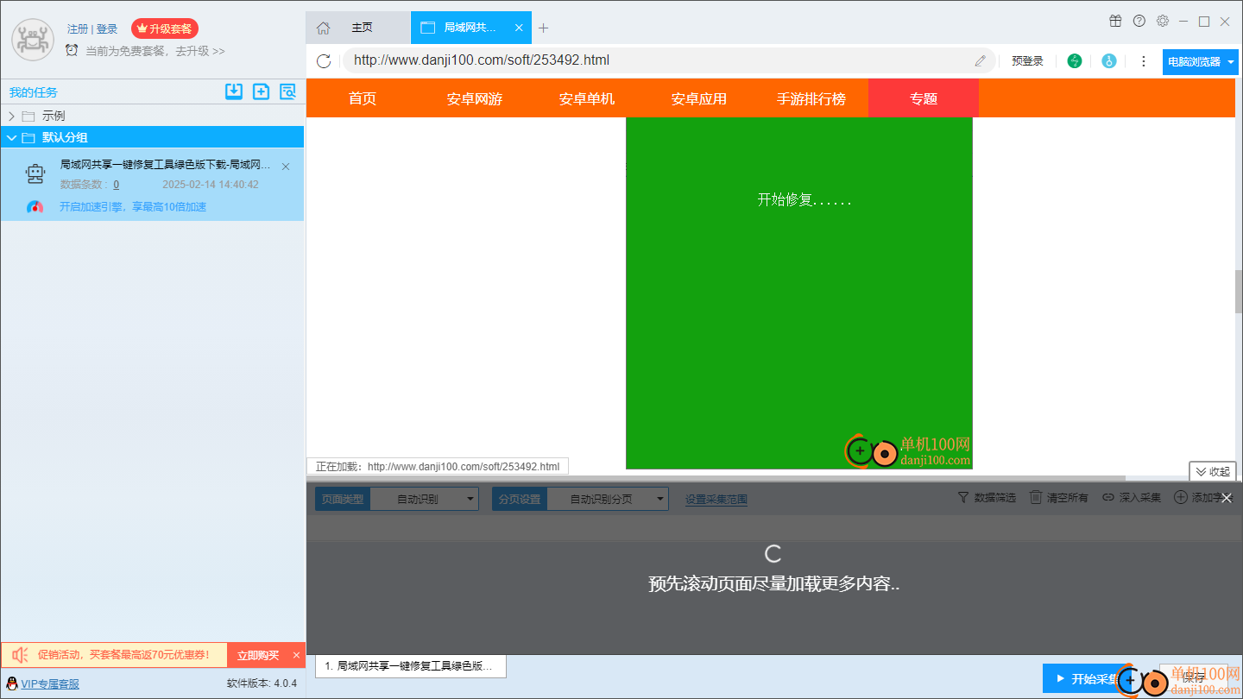Select the 1. 局域网共享一键修复工具绿色版 bottom tab
This screenshot has height=699, width=1243.
[411, 666]
